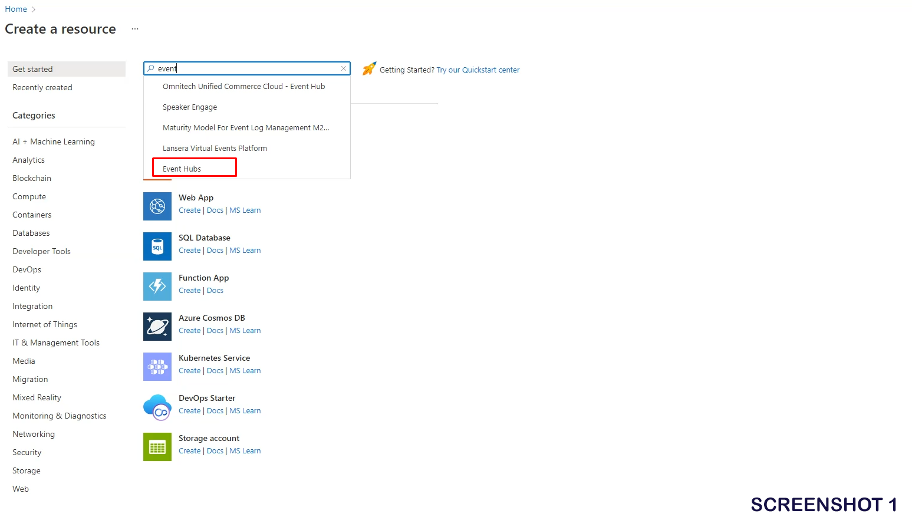Pick Omnitech Unified Commerce Cloud suggestion

(x=243, y=86)
